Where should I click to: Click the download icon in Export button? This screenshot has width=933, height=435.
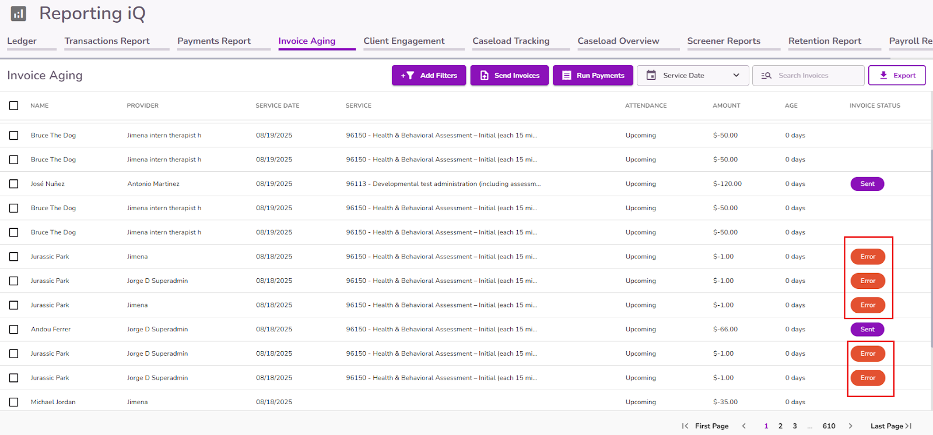point(883,75)
